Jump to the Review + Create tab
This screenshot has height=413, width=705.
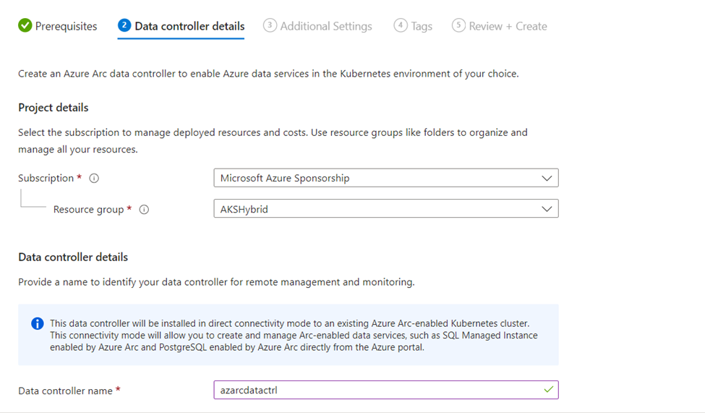[x=500, y=26]
